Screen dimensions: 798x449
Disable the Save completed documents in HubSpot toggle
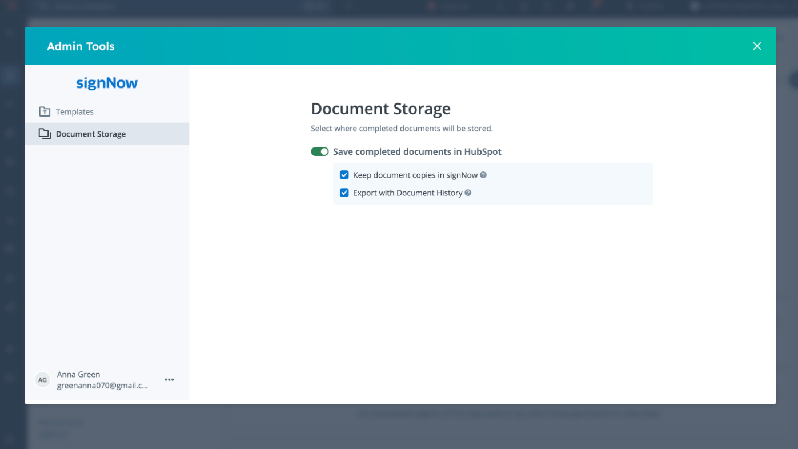319,151
